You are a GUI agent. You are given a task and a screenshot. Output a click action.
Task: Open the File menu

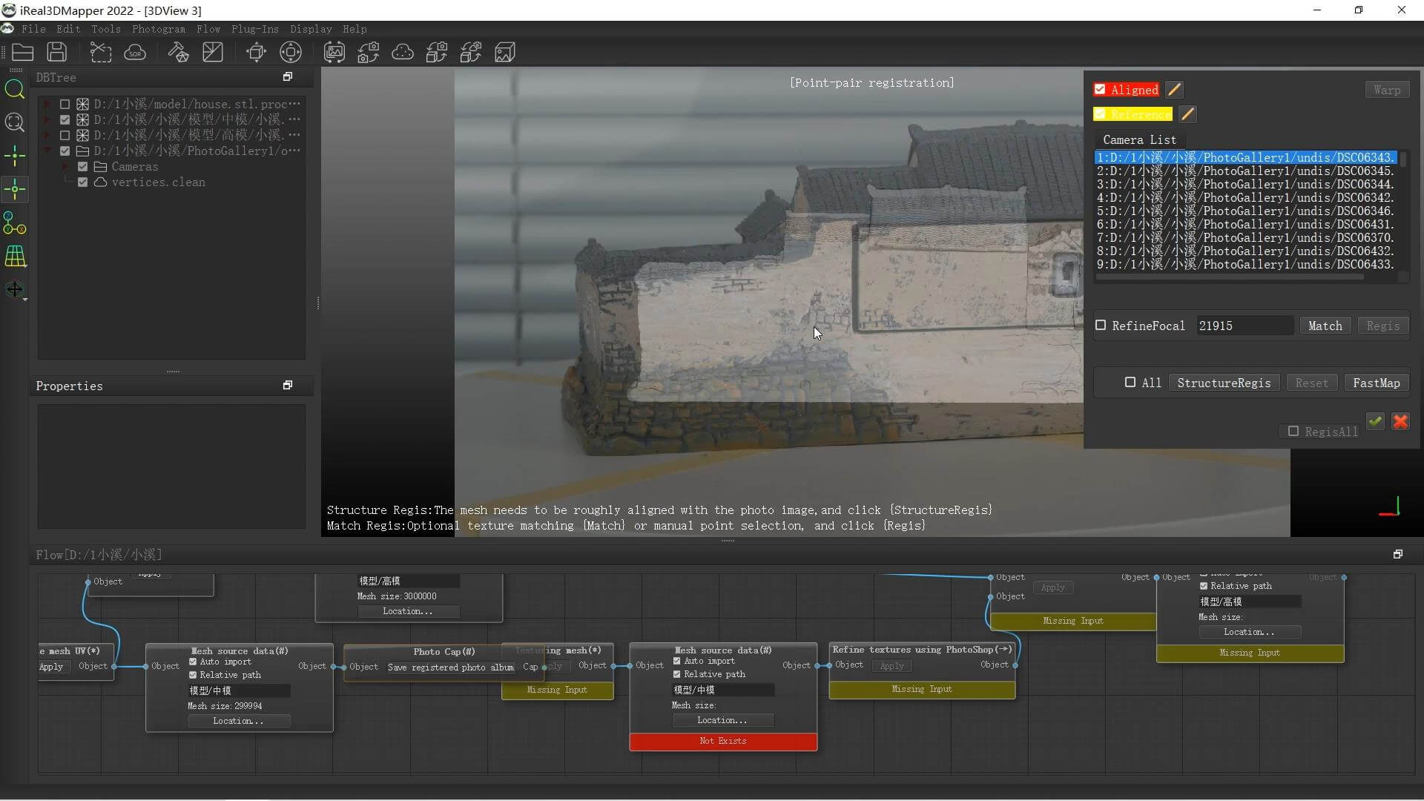(33, 29)
